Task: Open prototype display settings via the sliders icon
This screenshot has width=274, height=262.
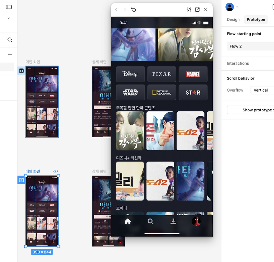Action: coord(189,10)
